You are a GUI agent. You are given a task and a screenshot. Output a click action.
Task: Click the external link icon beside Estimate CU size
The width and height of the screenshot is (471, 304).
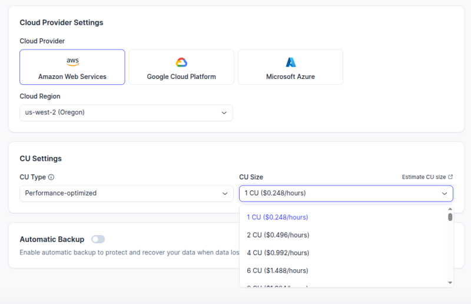(450, 177)
